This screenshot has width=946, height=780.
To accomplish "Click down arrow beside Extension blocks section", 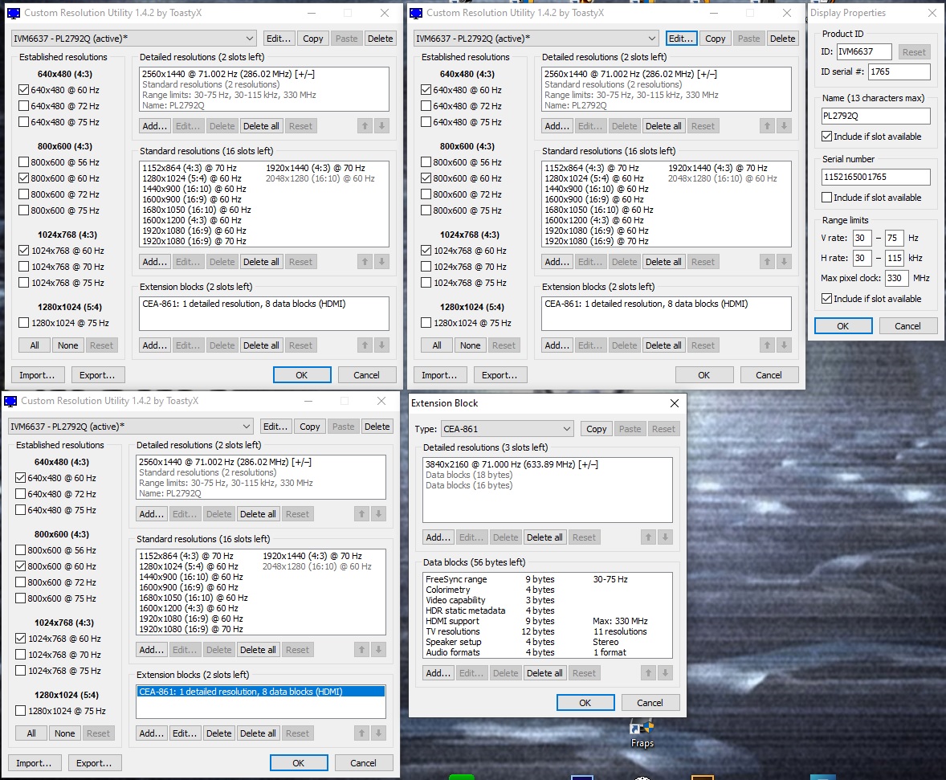I will [x=383, y=345].
